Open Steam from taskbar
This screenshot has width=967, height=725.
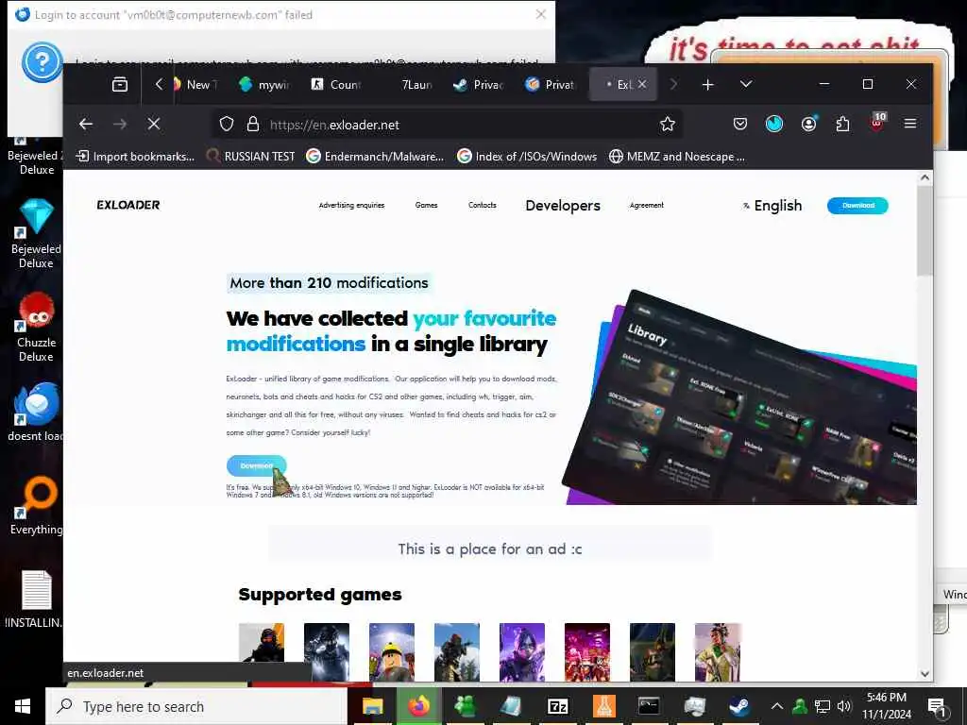tap(738, 706)
